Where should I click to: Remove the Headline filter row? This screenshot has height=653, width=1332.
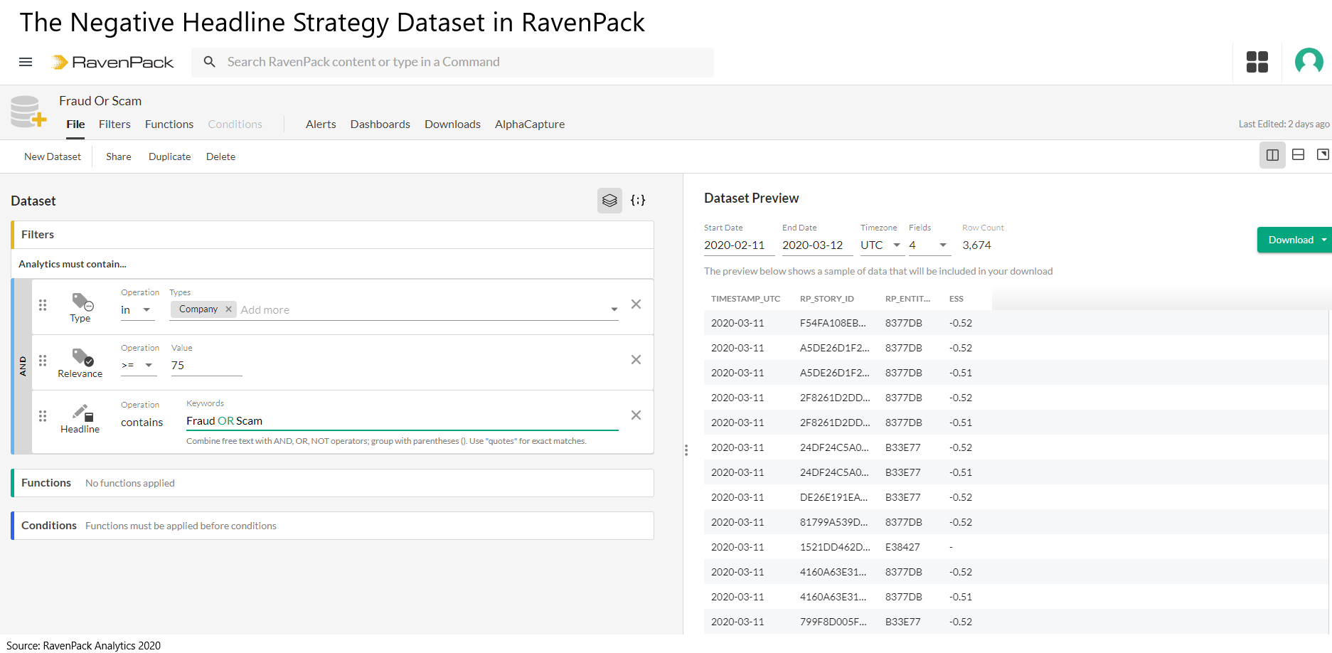636,415
